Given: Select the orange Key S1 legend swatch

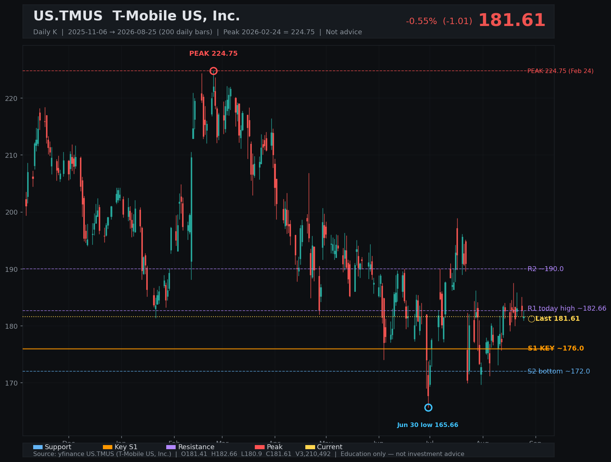Looking at the screenshot, I should tap(107, 447).
